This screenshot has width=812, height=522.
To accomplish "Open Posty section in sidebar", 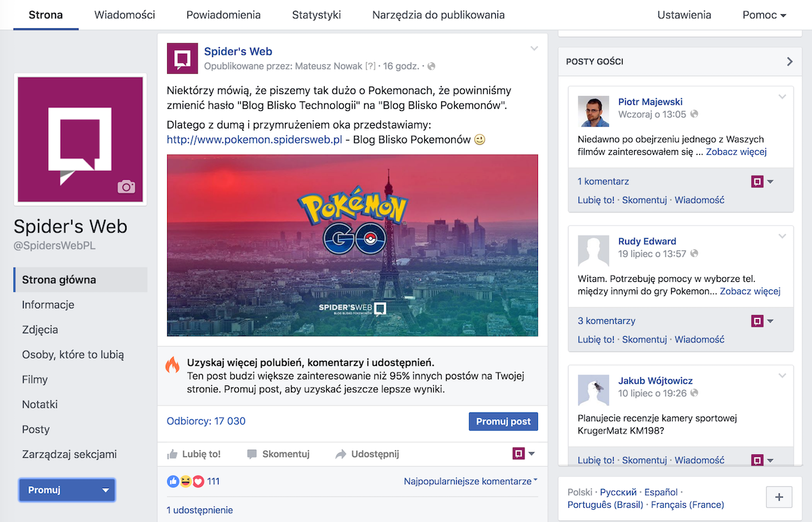I will [36, 430].
